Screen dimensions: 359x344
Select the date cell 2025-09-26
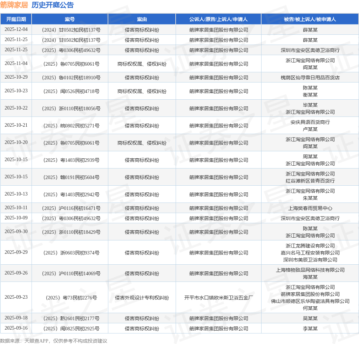click(16, 273)
